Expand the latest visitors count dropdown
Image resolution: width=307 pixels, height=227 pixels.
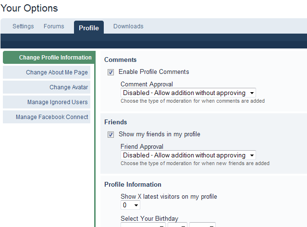(x=130, y=205)
